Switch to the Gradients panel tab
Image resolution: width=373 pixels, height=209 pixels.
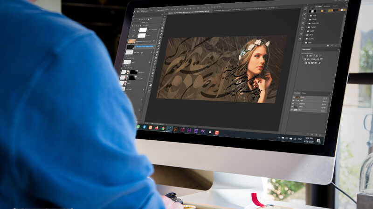click(327, 6)
